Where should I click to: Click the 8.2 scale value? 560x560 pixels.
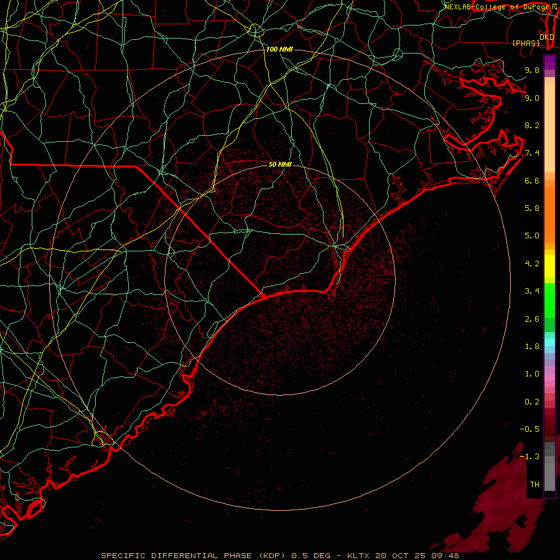532,125
